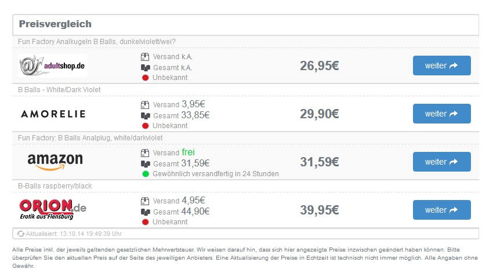Click the green availability dot for Amazon

tap(145, 174)
